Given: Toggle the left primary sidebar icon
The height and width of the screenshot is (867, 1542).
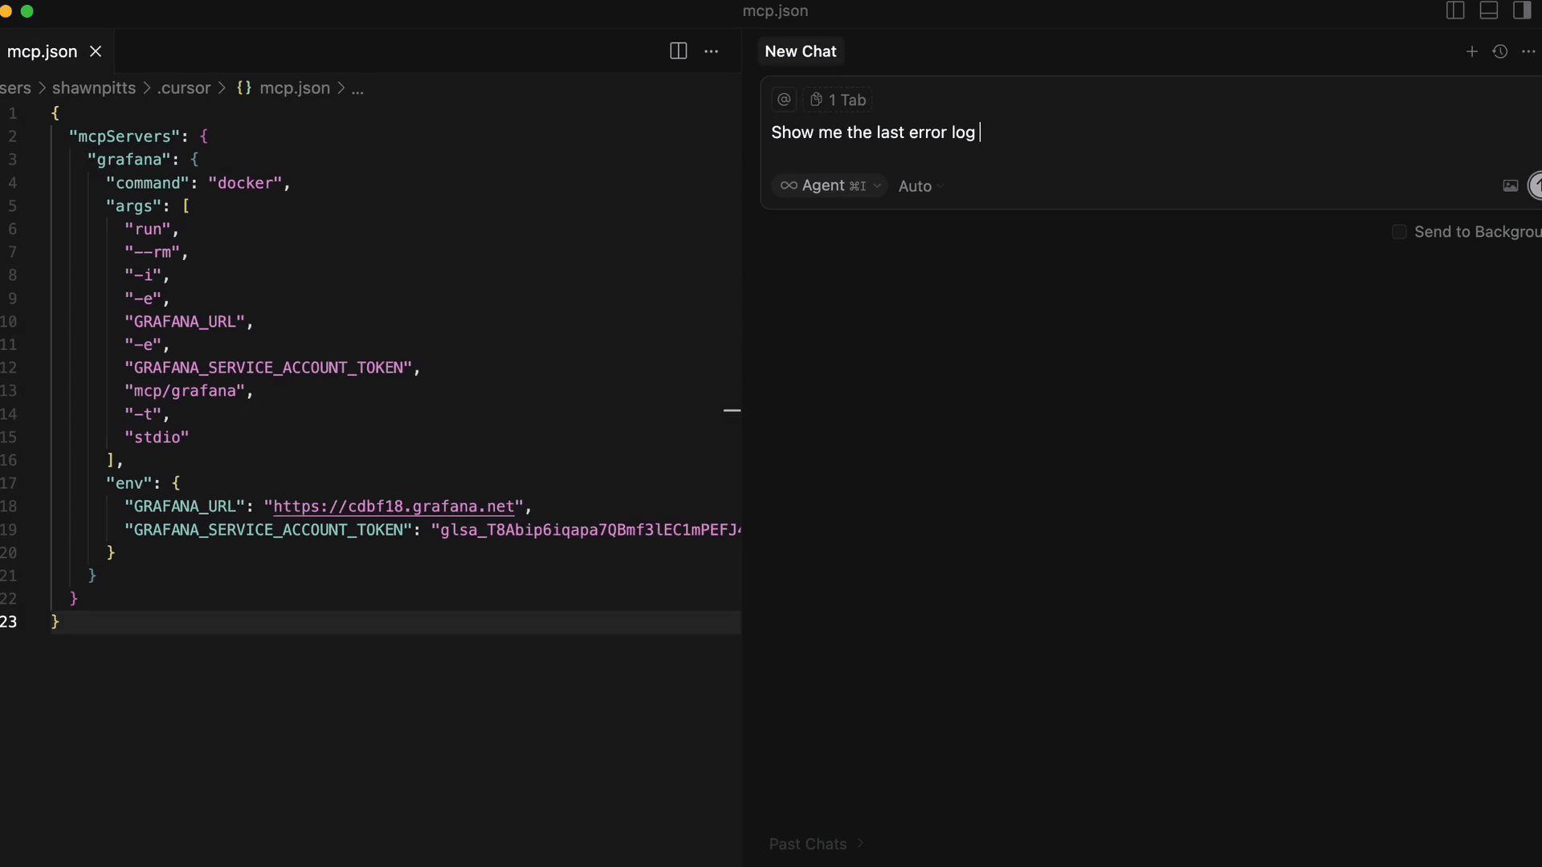Looking at the screenshot, I should tap(1455, 10).
